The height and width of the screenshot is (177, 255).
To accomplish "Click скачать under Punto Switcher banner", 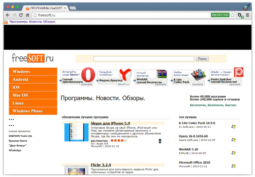I will [235, 84].
